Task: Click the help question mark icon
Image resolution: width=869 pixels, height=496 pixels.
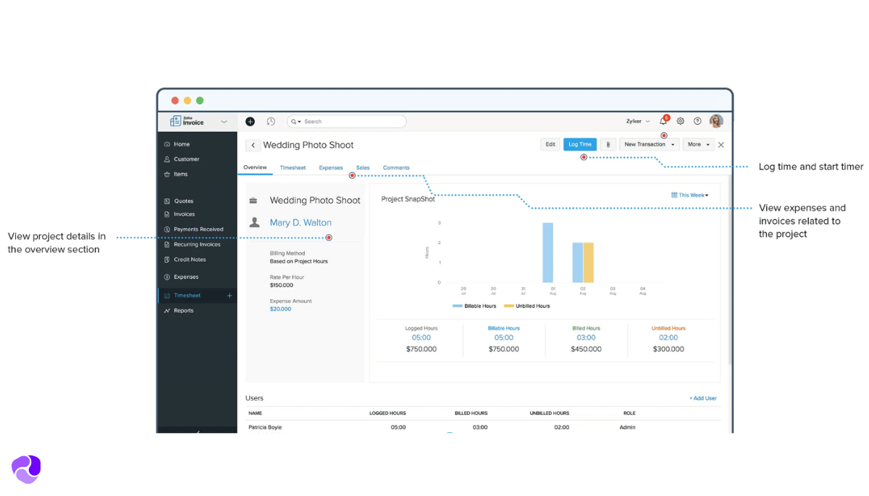Action: (x=697, y=121)
